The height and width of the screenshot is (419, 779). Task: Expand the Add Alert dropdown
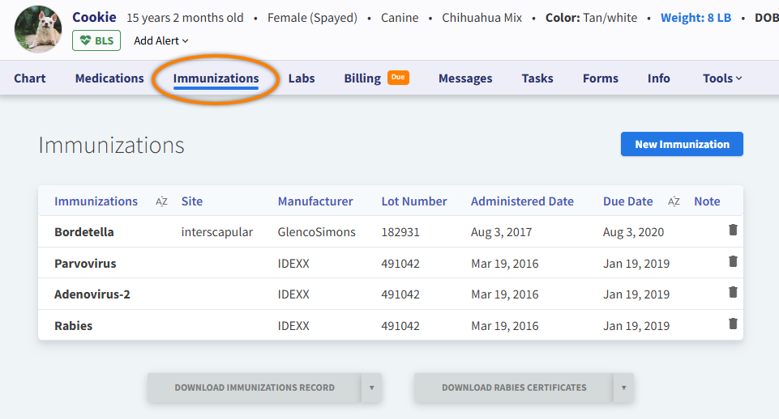tap(161, 40)
